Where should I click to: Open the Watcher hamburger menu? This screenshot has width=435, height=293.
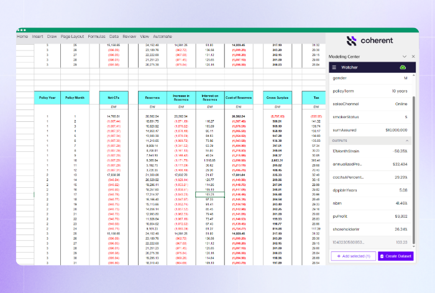(x=334, y=67)
